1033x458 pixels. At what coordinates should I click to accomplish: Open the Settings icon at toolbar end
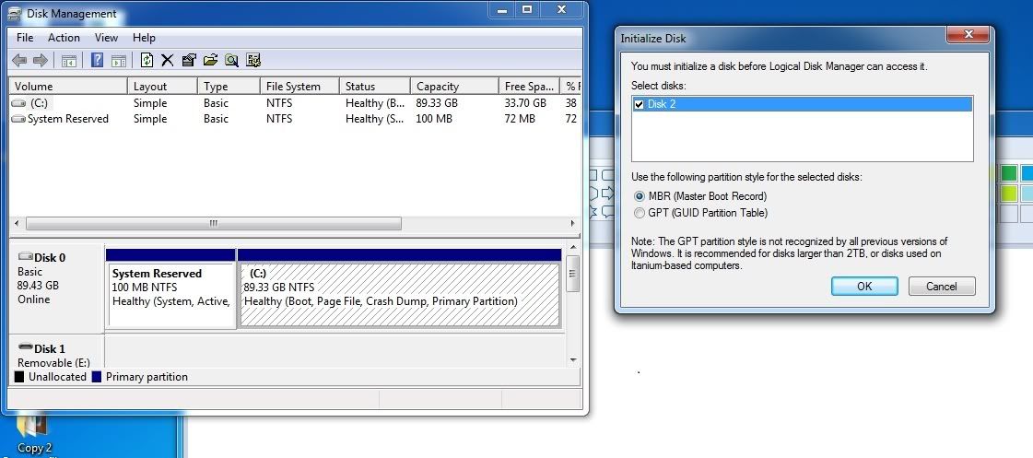(x=253, y=61)
